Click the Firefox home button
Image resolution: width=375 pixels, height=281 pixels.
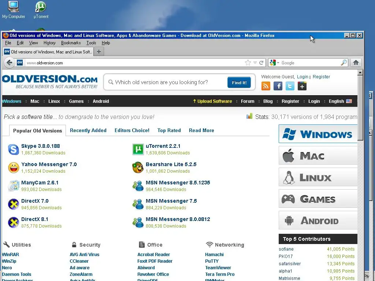pyautogui.click(x=356, y=63)
